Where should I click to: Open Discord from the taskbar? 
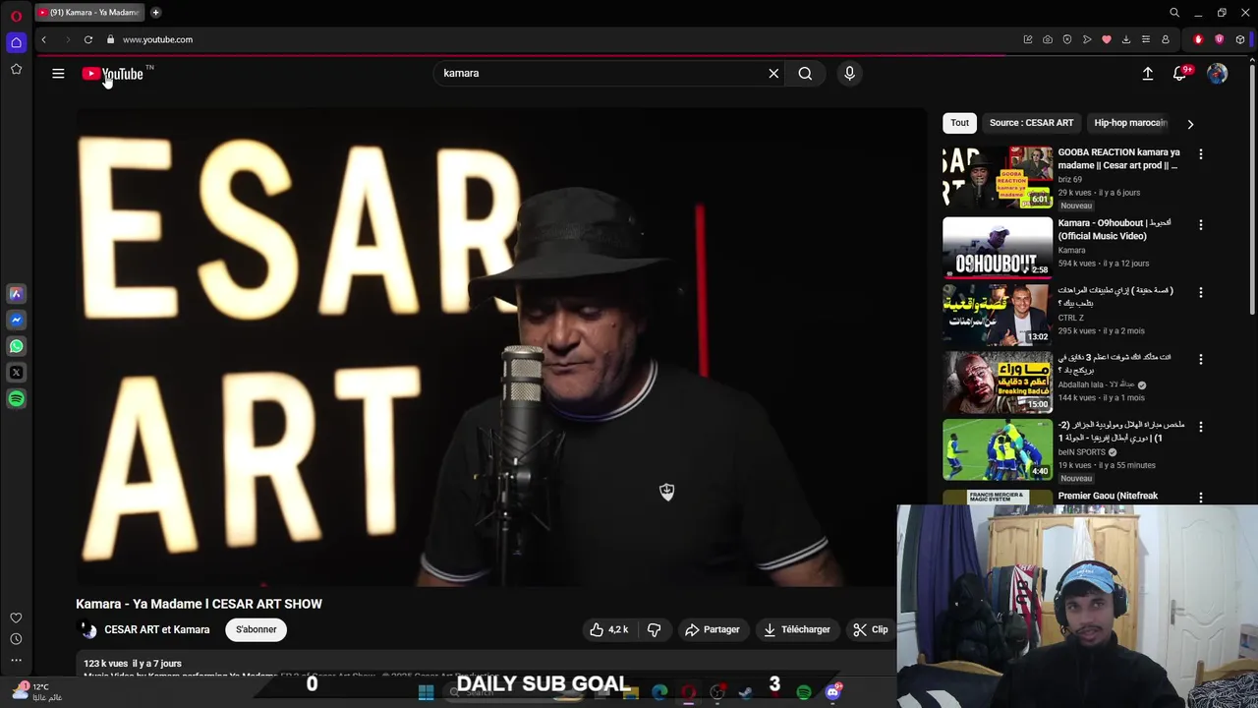pos(833,692)
